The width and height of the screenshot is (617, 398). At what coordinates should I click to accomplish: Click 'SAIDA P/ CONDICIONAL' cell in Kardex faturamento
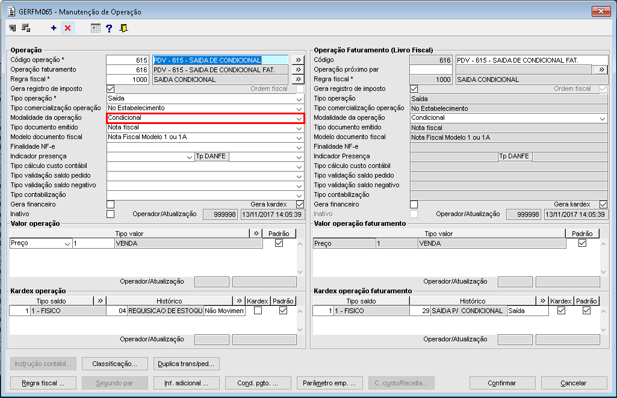pos(468,311)
